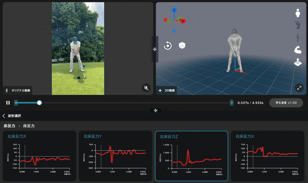This screenshot has height=183, width=308.
Task: Toggle the body model display icon
Action: 298,13
